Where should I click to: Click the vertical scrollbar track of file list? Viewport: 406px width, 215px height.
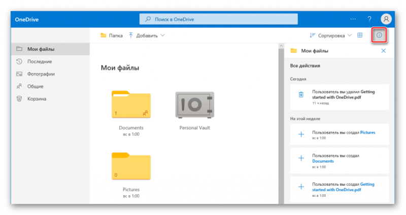[x=281, y=126]
